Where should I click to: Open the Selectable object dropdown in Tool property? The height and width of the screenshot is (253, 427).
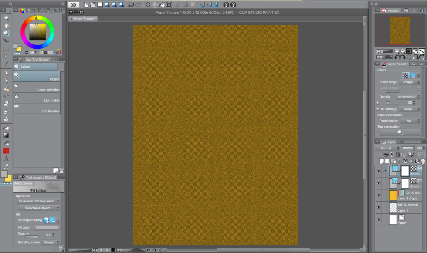point(38,208)
